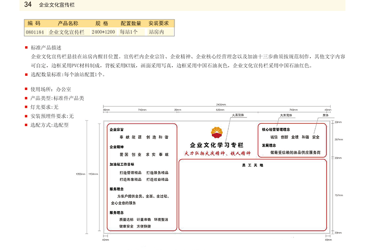Click the heading 企业宗旨 in left panel
Image resolution: width=366 pixels, height=250 pixels.
click(x=117, y=130)
